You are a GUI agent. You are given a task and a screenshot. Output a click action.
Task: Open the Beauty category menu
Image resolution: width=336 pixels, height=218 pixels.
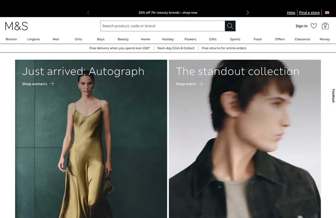pos(123,39)
